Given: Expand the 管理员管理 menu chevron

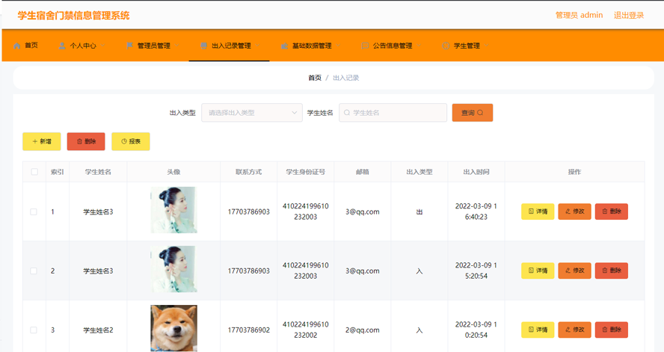Looking at the screenshot, I should tap(177, 46).
